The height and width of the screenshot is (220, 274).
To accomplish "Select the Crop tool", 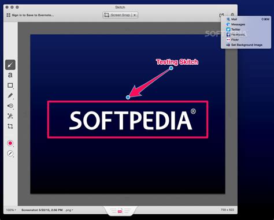I will point(10,126).
